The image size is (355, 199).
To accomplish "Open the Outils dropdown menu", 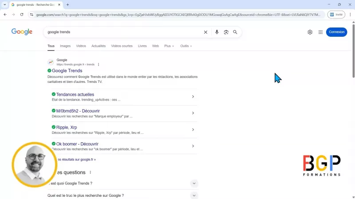I will (186, 46).
